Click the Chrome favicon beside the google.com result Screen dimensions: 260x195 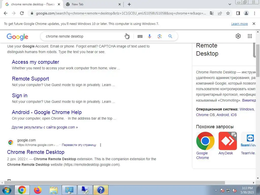11,142
